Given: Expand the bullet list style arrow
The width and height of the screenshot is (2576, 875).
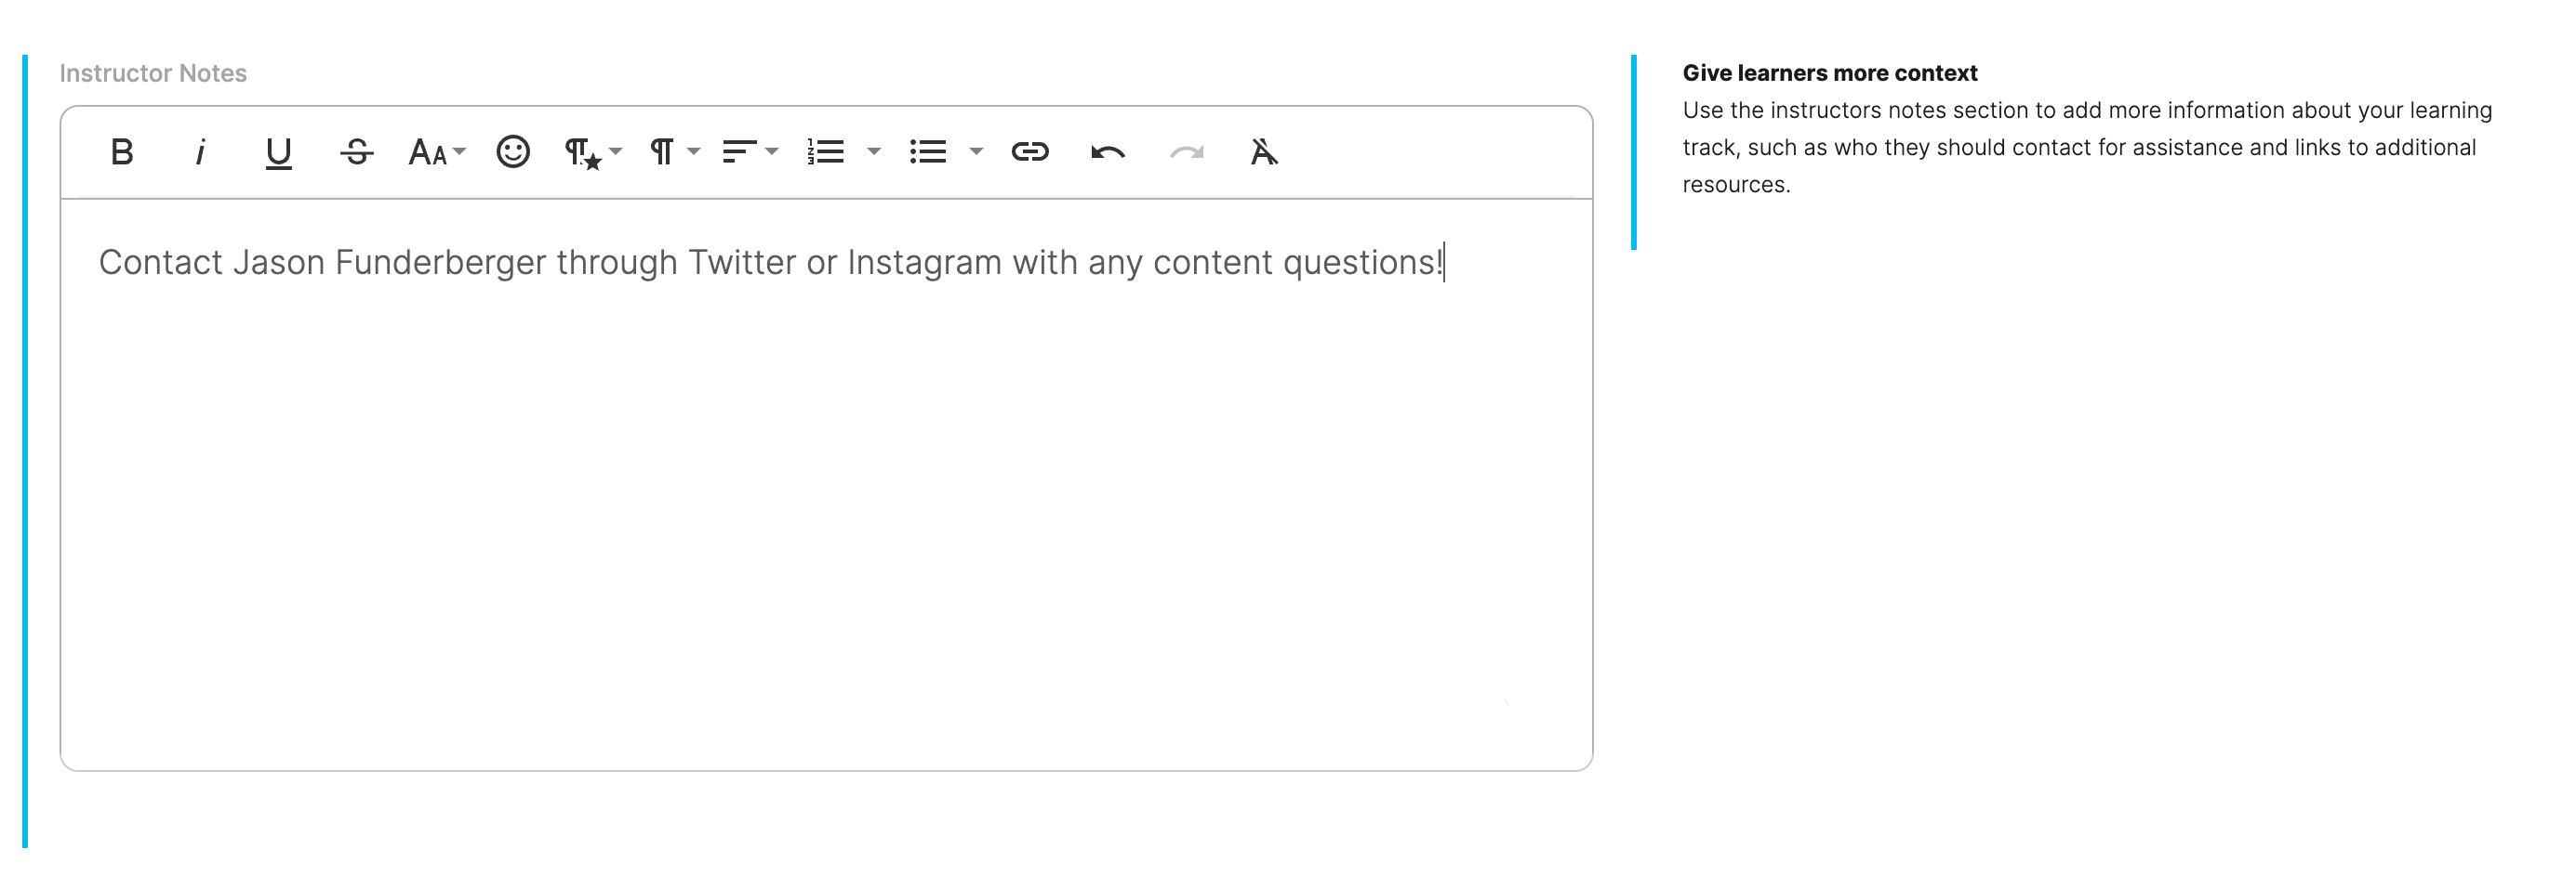Looking at the screenshot, I should (x=977, y=151).
